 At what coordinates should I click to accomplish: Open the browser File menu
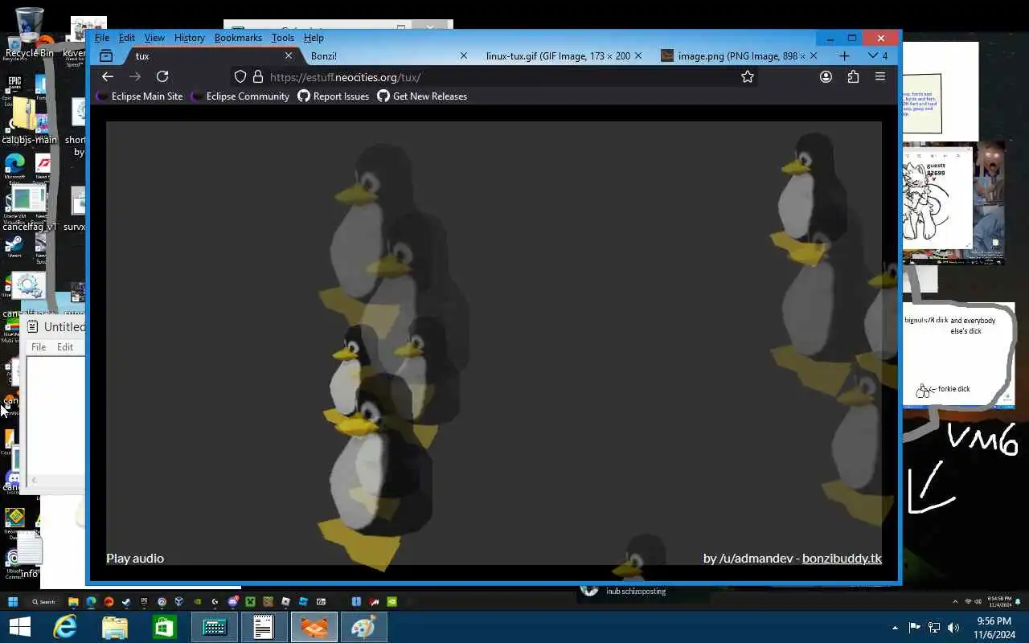(x=102, y=38)
